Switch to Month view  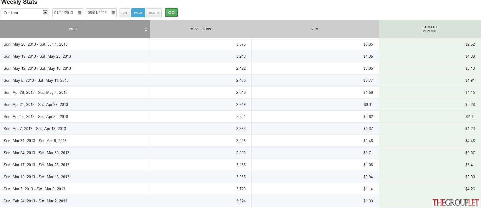[x=154, y=13]
